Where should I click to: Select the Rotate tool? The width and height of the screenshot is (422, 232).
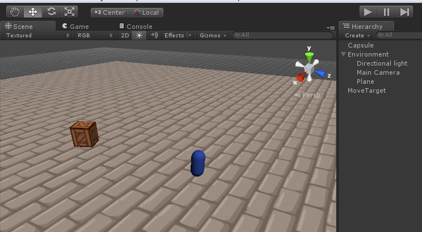coord(51,12)
